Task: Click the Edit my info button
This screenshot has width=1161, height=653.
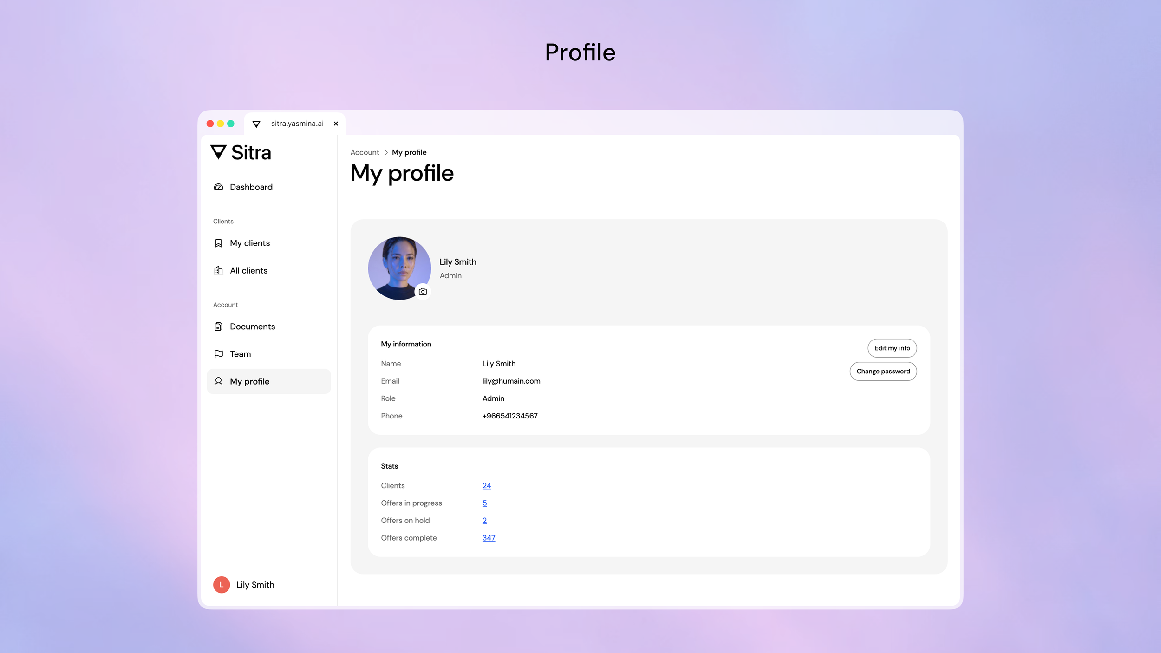Action: point(892,348)
